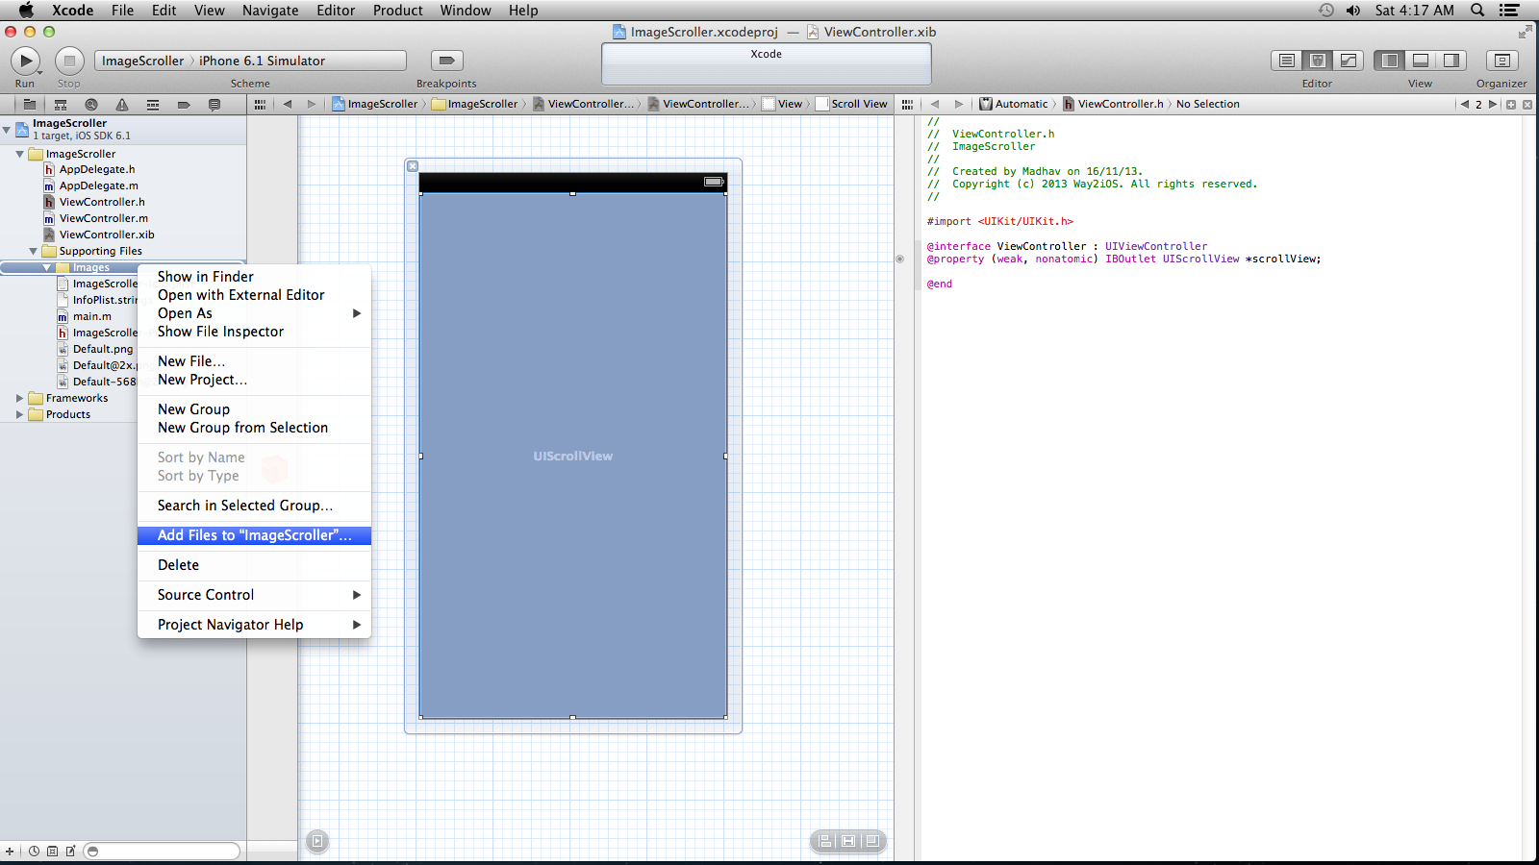This screenshot has width=1539, height=865.
Task: Click the Run button in toolbar
Action: click(24, 61)
